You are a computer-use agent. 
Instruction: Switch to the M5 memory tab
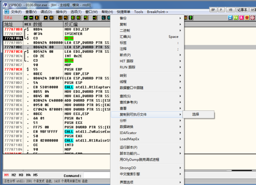35,175
